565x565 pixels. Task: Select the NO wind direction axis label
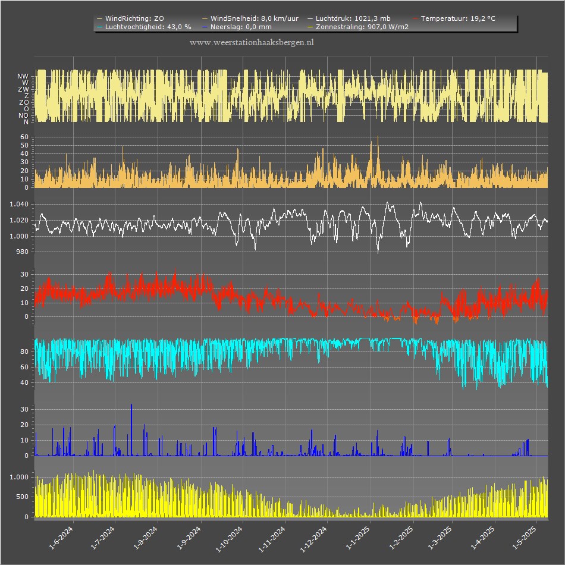click(23, 115)
